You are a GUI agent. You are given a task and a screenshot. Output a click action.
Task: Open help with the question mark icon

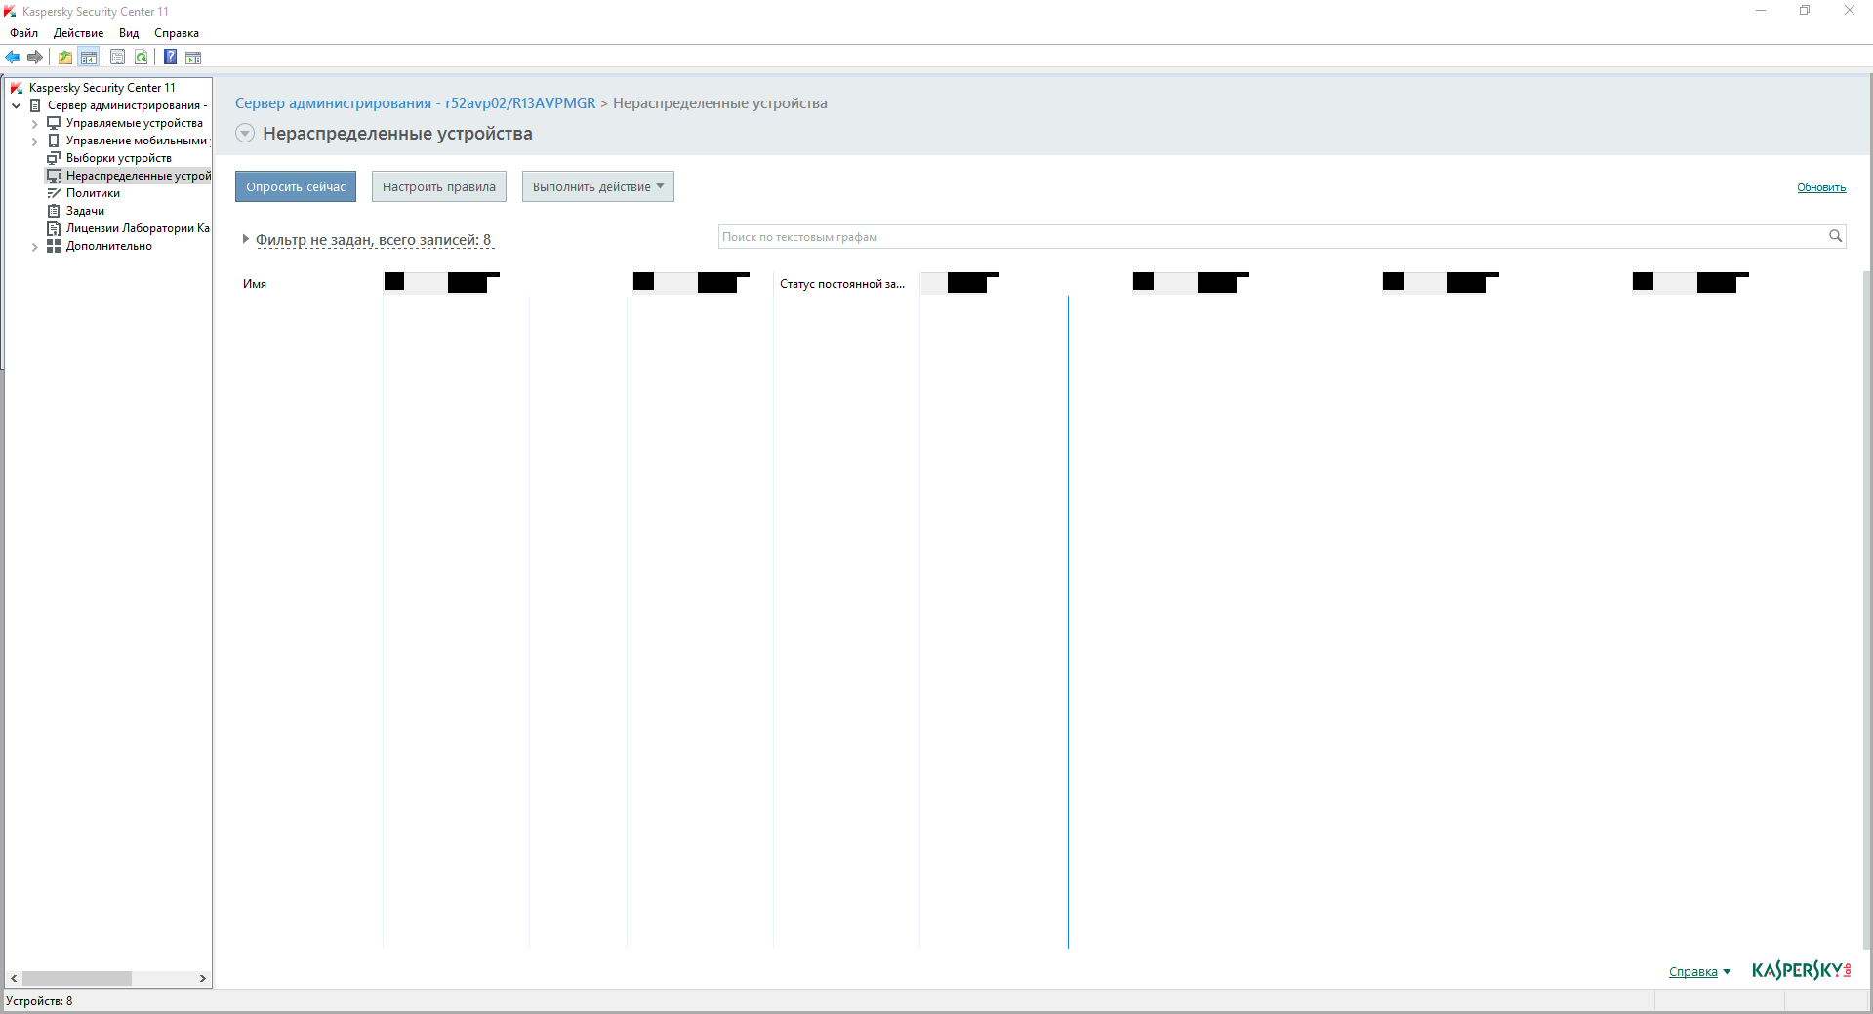(170, 58)
